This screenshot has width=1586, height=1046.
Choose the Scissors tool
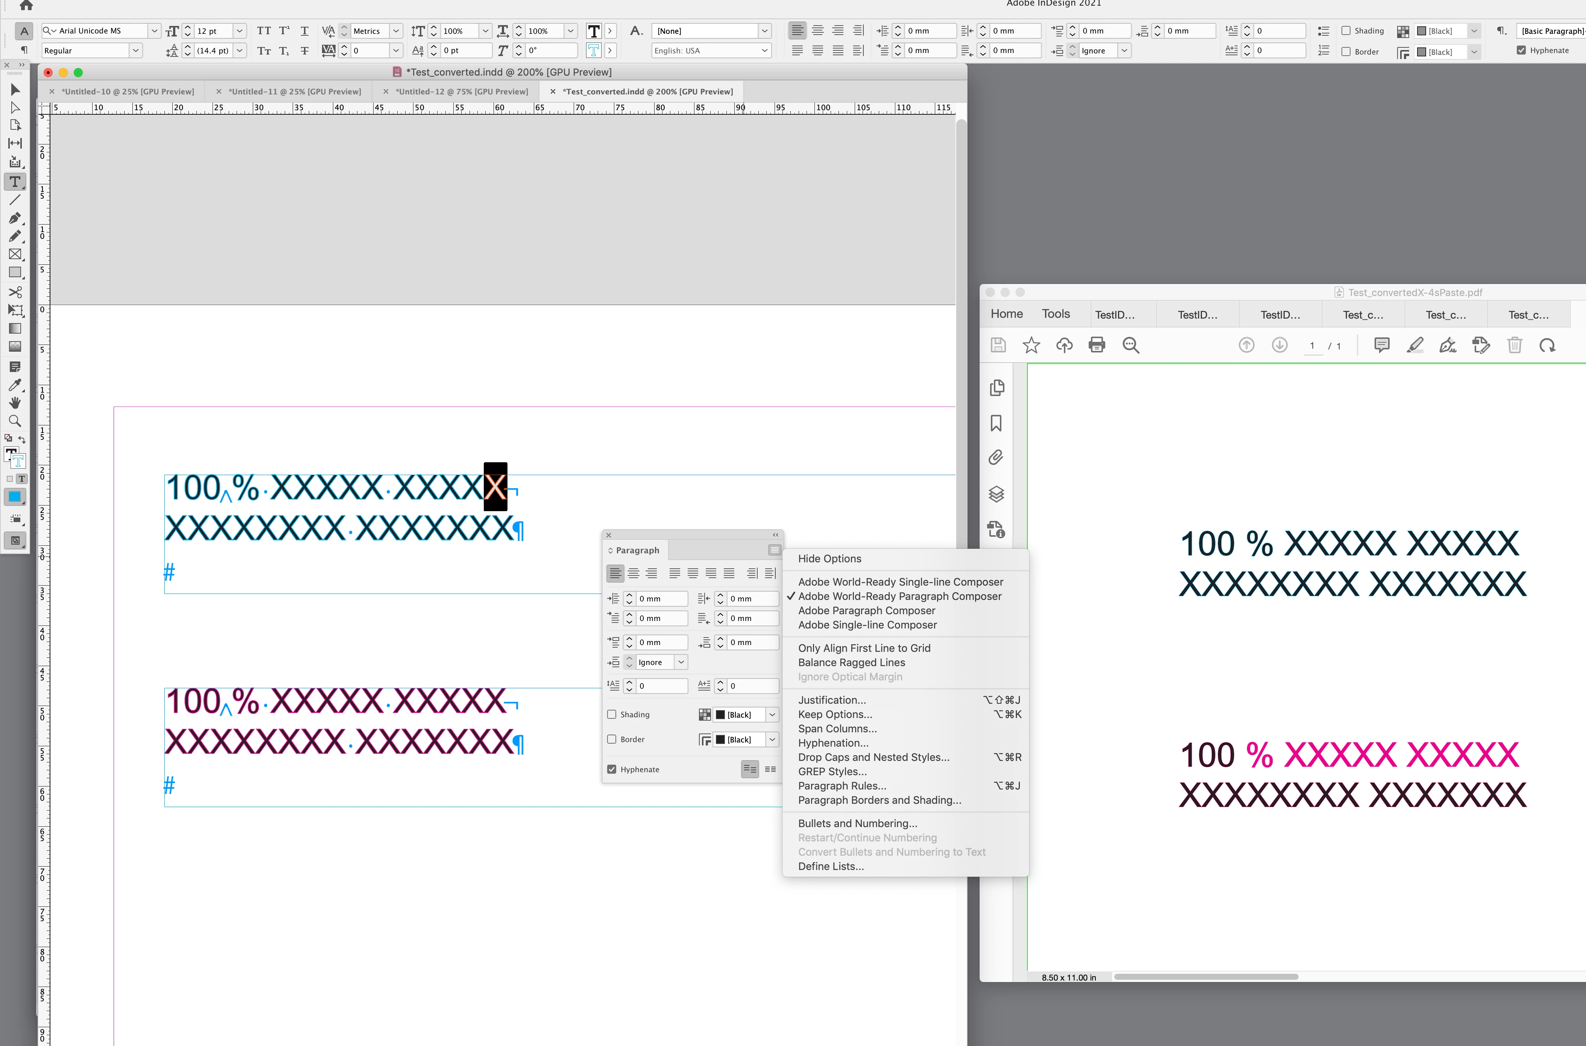click(15, 292)
